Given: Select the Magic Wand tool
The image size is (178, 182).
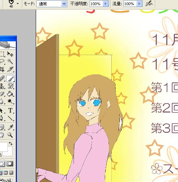Looking at the screenshot, I should [10, 61].
